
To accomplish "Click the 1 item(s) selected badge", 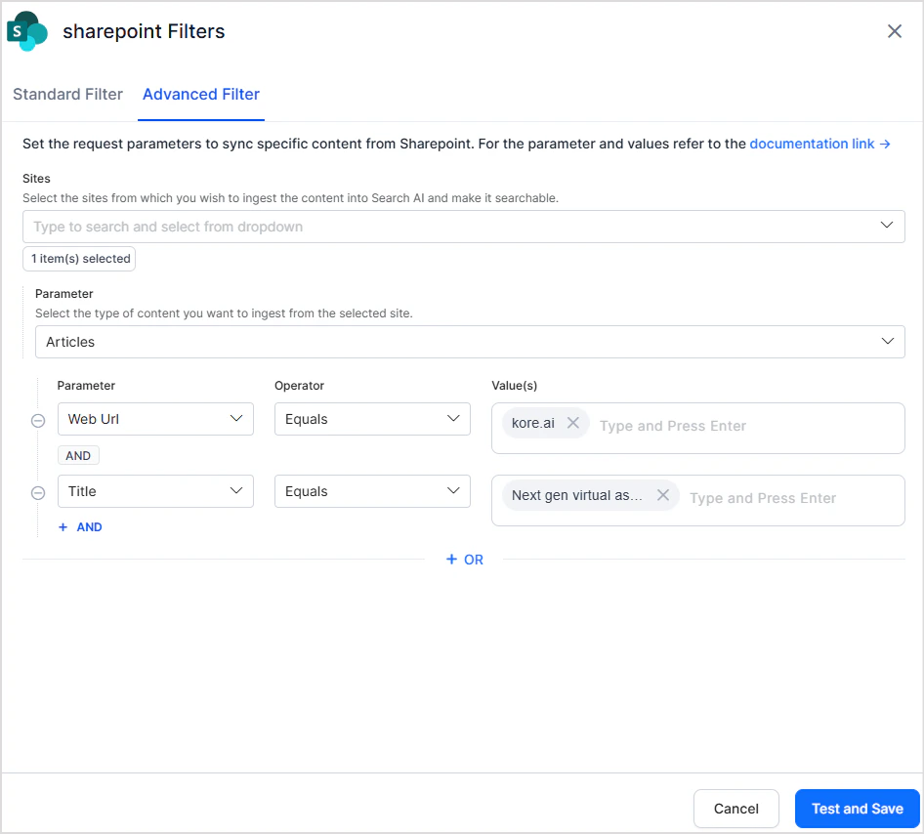I will pyautogui.click(x=80, y=259).
